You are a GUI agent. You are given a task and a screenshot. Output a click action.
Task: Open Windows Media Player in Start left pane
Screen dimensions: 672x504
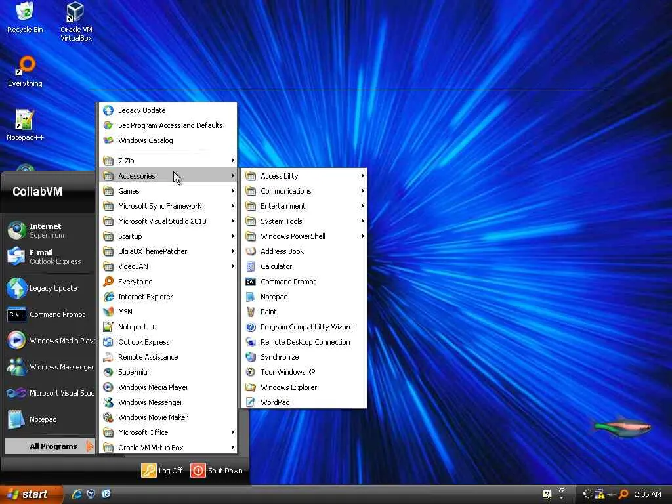tap(49, 341)
